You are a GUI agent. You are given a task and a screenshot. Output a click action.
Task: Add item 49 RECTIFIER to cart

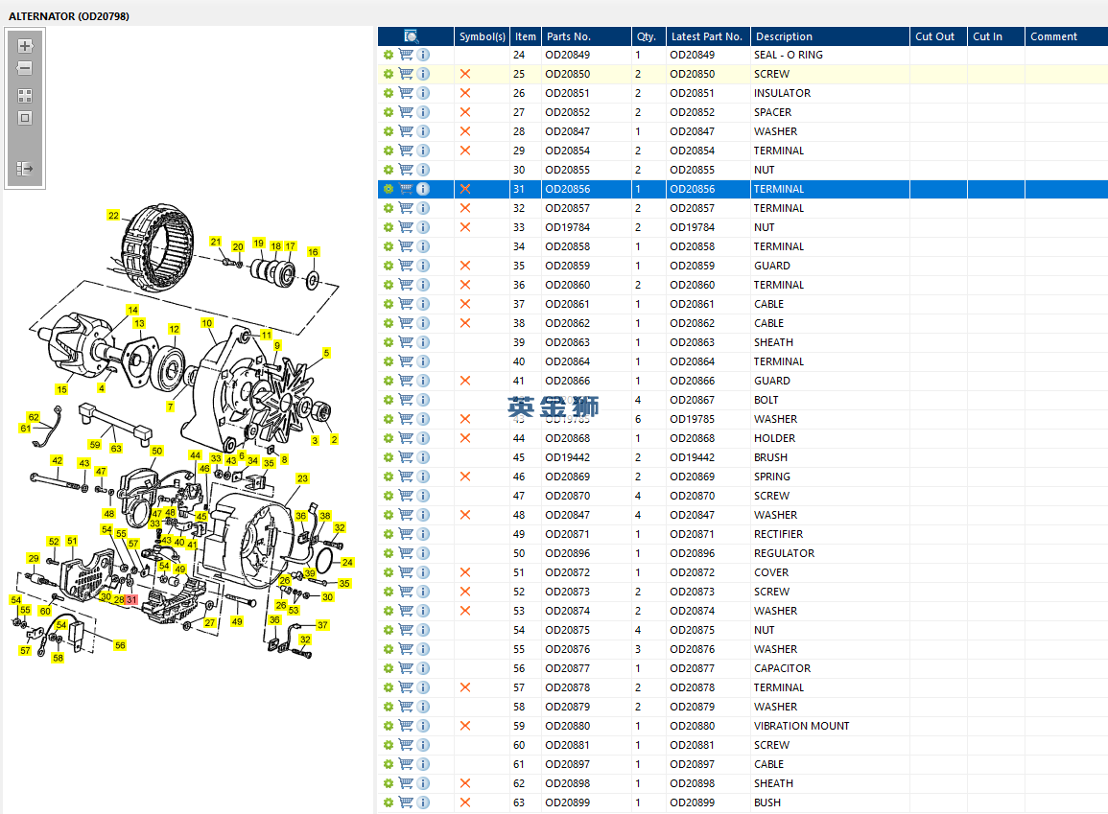coord(406,534)
